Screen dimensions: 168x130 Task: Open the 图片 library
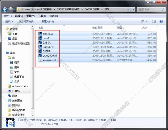tap(17, 67)
